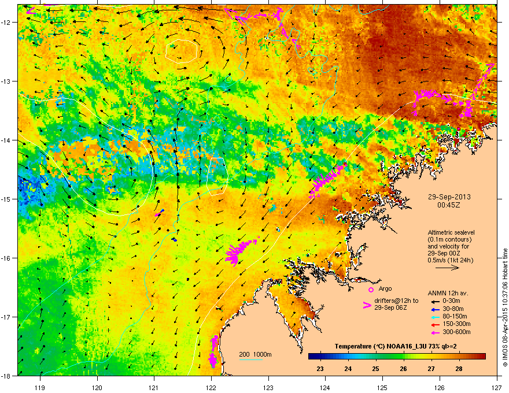
Task: Click the cyan line under '200 1000m'
Action: 251,359
